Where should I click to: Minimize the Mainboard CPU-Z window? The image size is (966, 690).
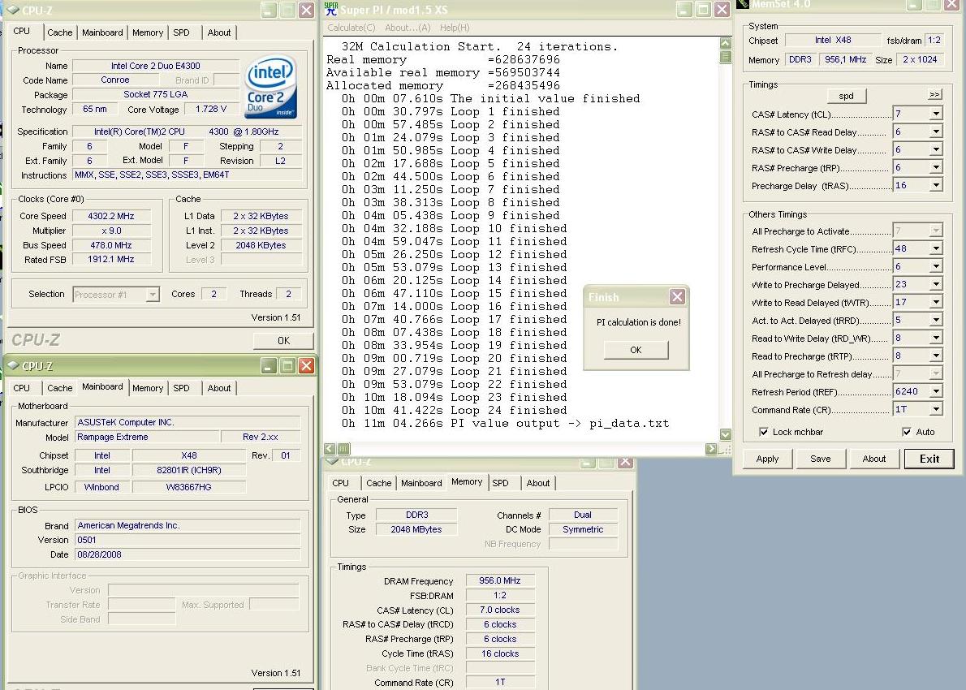tap(269, 366)
